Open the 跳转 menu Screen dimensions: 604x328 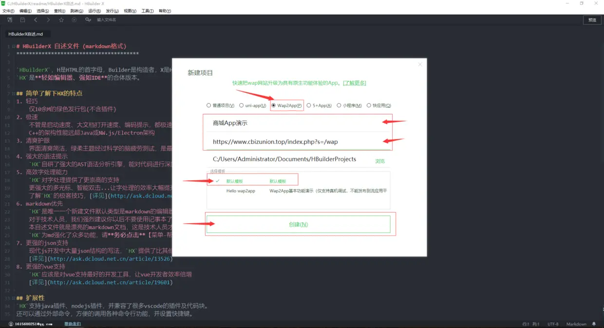point(76,11)
